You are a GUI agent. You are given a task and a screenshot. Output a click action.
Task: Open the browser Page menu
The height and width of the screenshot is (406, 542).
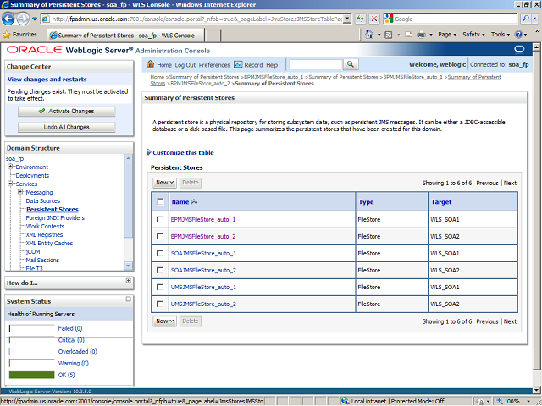coord(447,35)
